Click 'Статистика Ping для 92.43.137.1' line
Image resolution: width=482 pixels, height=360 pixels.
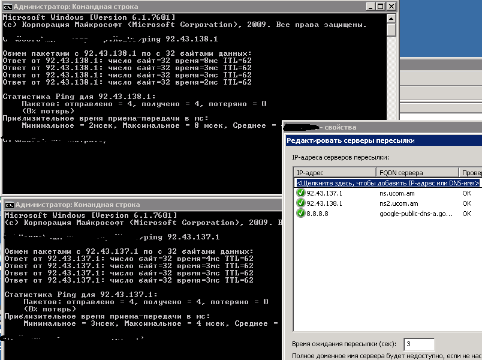click(x=81, y=295)
